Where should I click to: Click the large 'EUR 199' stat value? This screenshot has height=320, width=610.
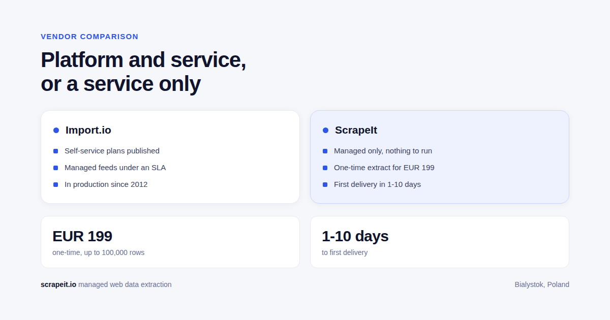[x=82, y=236]
